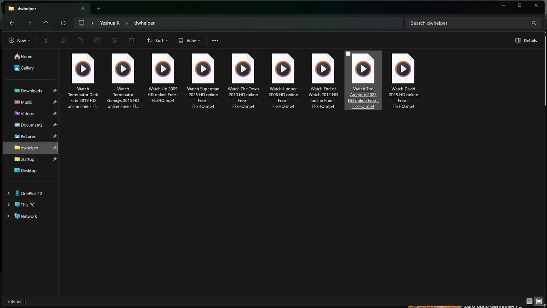Select Watch End of Watch 2012 file

click(x=323, y=81)
